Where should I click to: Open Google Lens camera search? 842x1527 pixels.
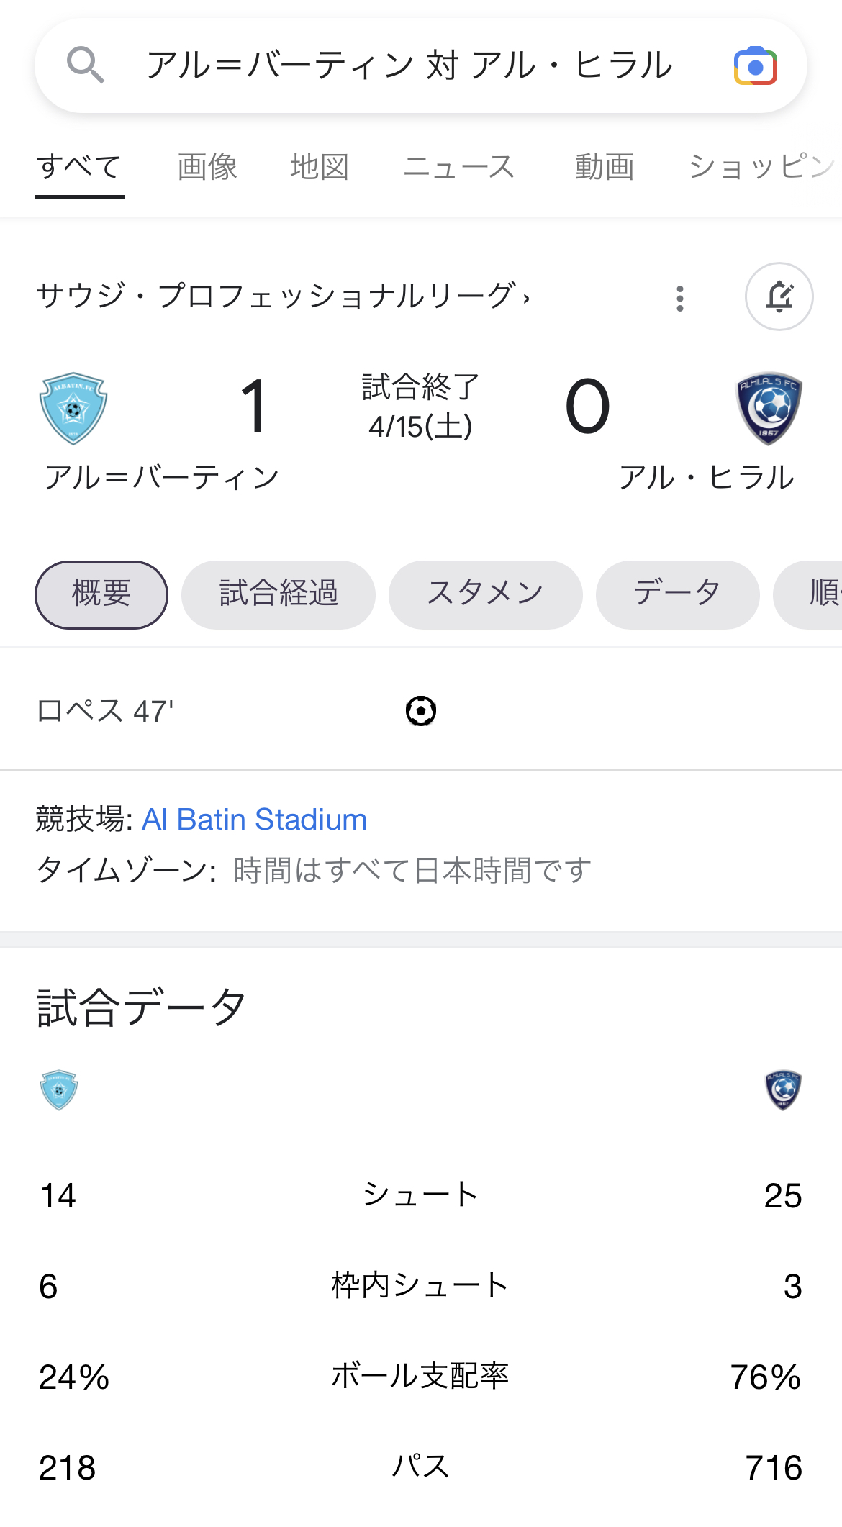[755, 66]
